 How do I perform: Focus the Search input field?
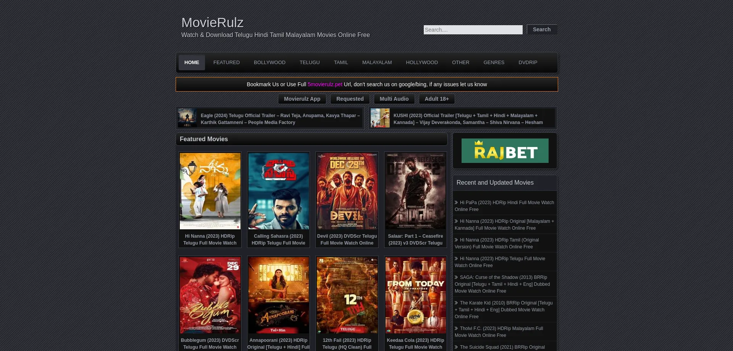(x=473, y=30)
